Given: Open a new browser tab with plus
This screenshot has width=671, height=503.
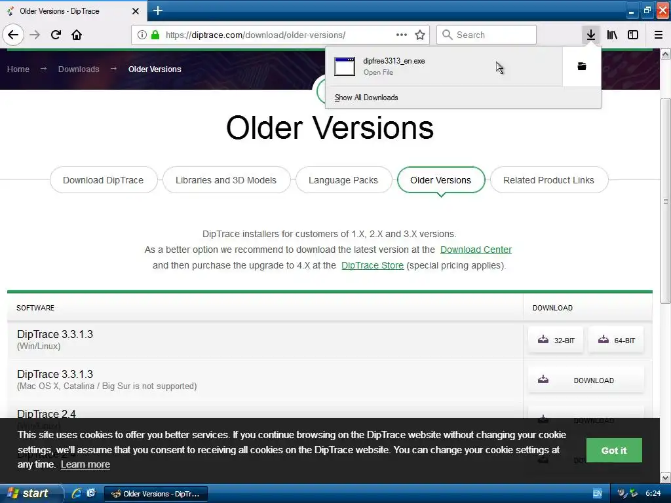Looking at the screenshot, I should [x=158, y=10].
